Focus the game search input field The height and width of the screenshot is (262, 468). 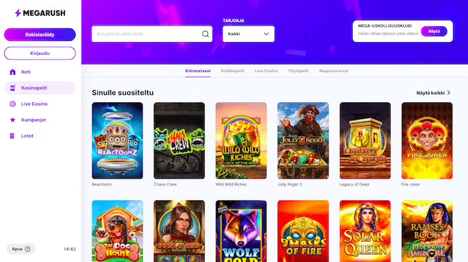pos(152,33)
